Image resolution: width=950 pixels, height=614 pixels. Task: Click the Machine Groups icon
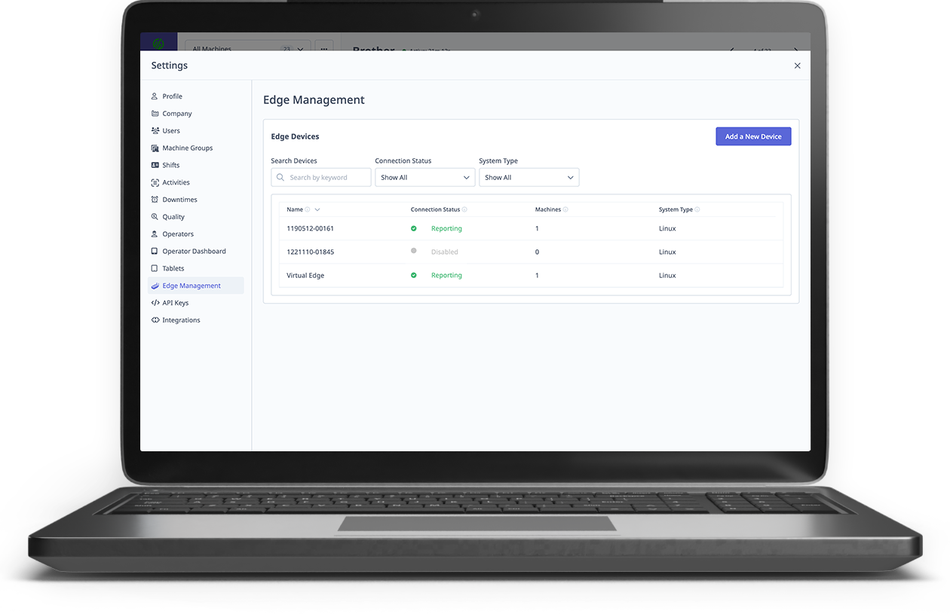point(155,148)
